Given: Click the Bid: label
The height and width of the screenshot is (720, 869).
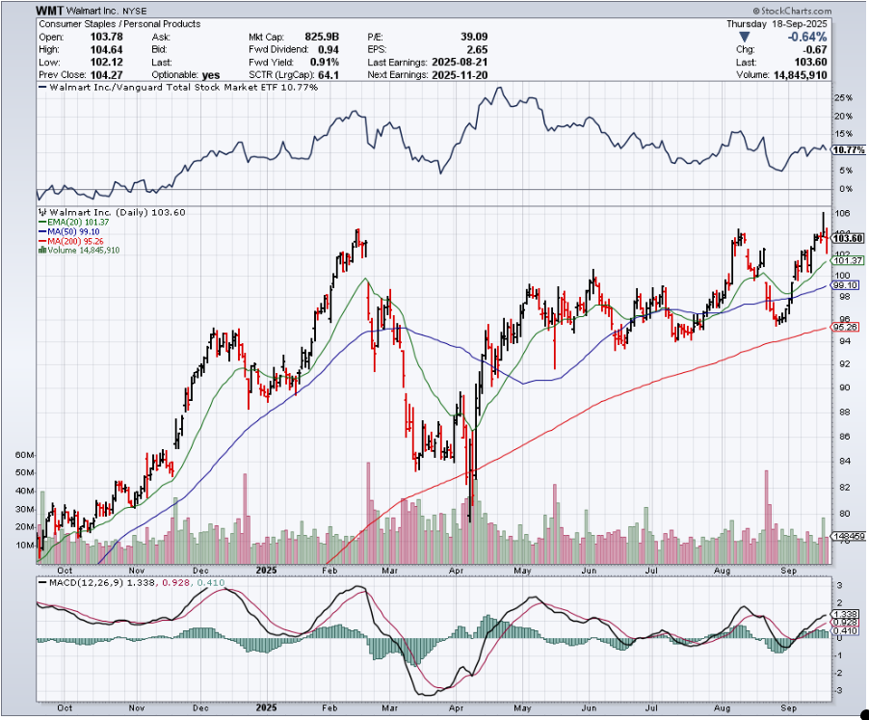Looking at the screenshot, I should (160, 50).
